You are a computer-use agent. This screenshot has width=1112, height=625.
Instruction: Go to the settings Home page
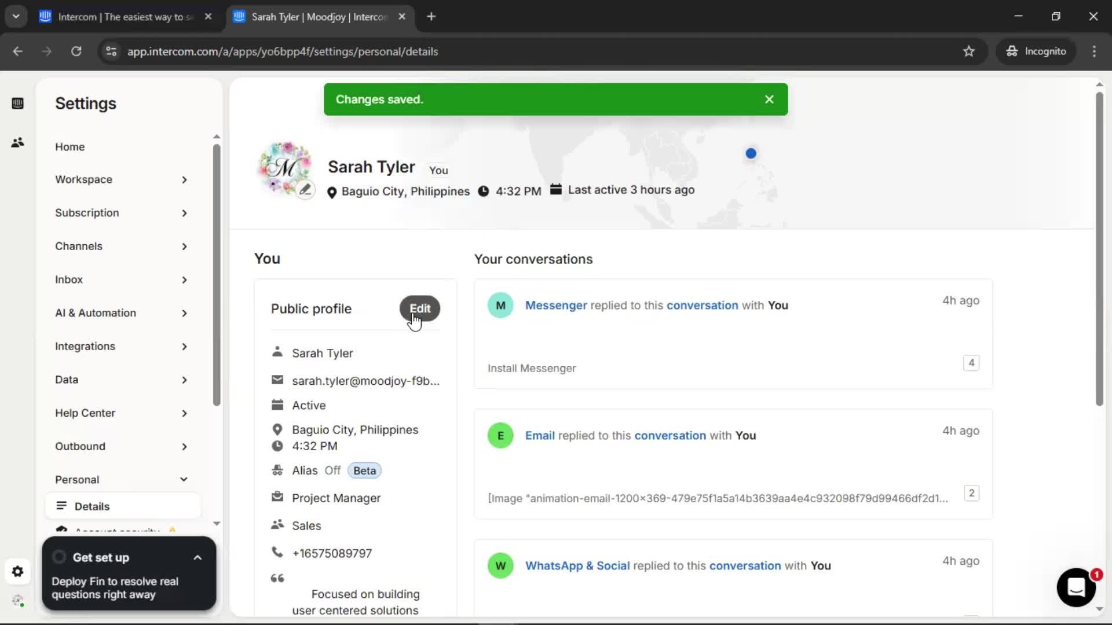click(x=70, y=147)
